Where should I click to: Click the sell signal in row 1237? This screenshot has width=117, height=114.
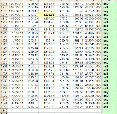(106, 89)
